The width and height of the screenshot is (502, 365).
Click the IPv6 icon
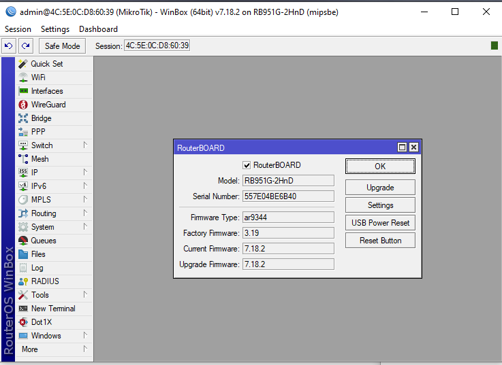pos(23,186)
